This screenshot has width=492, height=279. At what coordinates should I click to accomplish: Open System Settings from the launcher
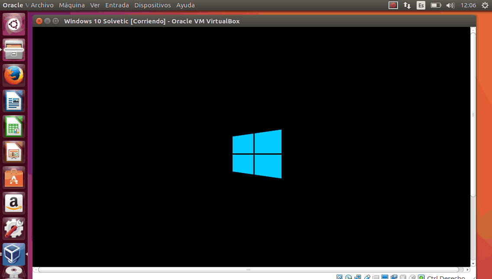[x=14, y=228]
